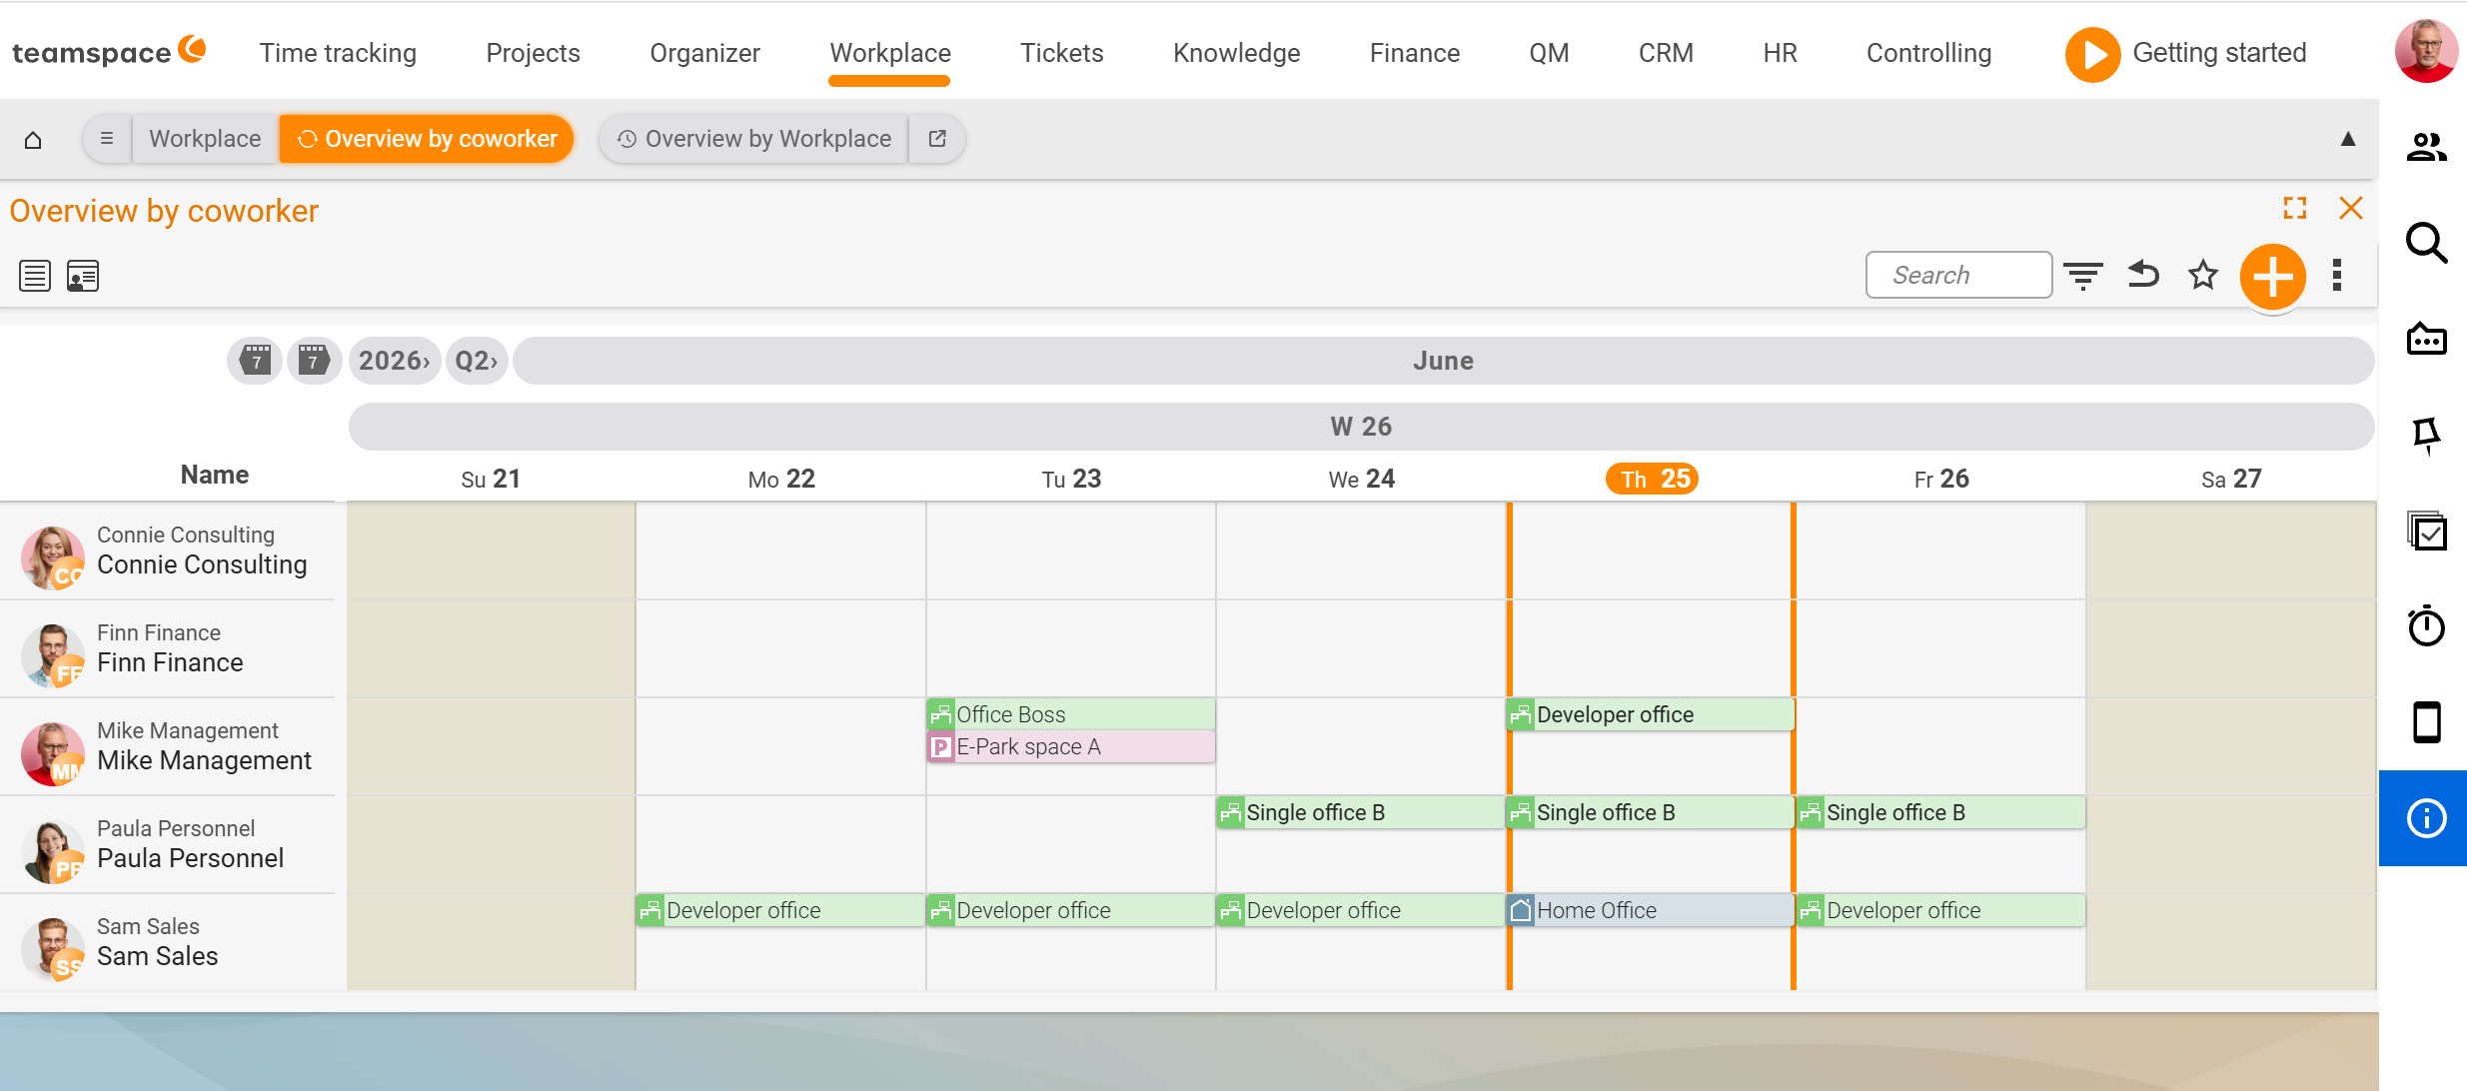Open Paula's Single office B booking Friday
Image resolution: width=2467 pixels, height=1091 pixels.
click(1940, 812)
